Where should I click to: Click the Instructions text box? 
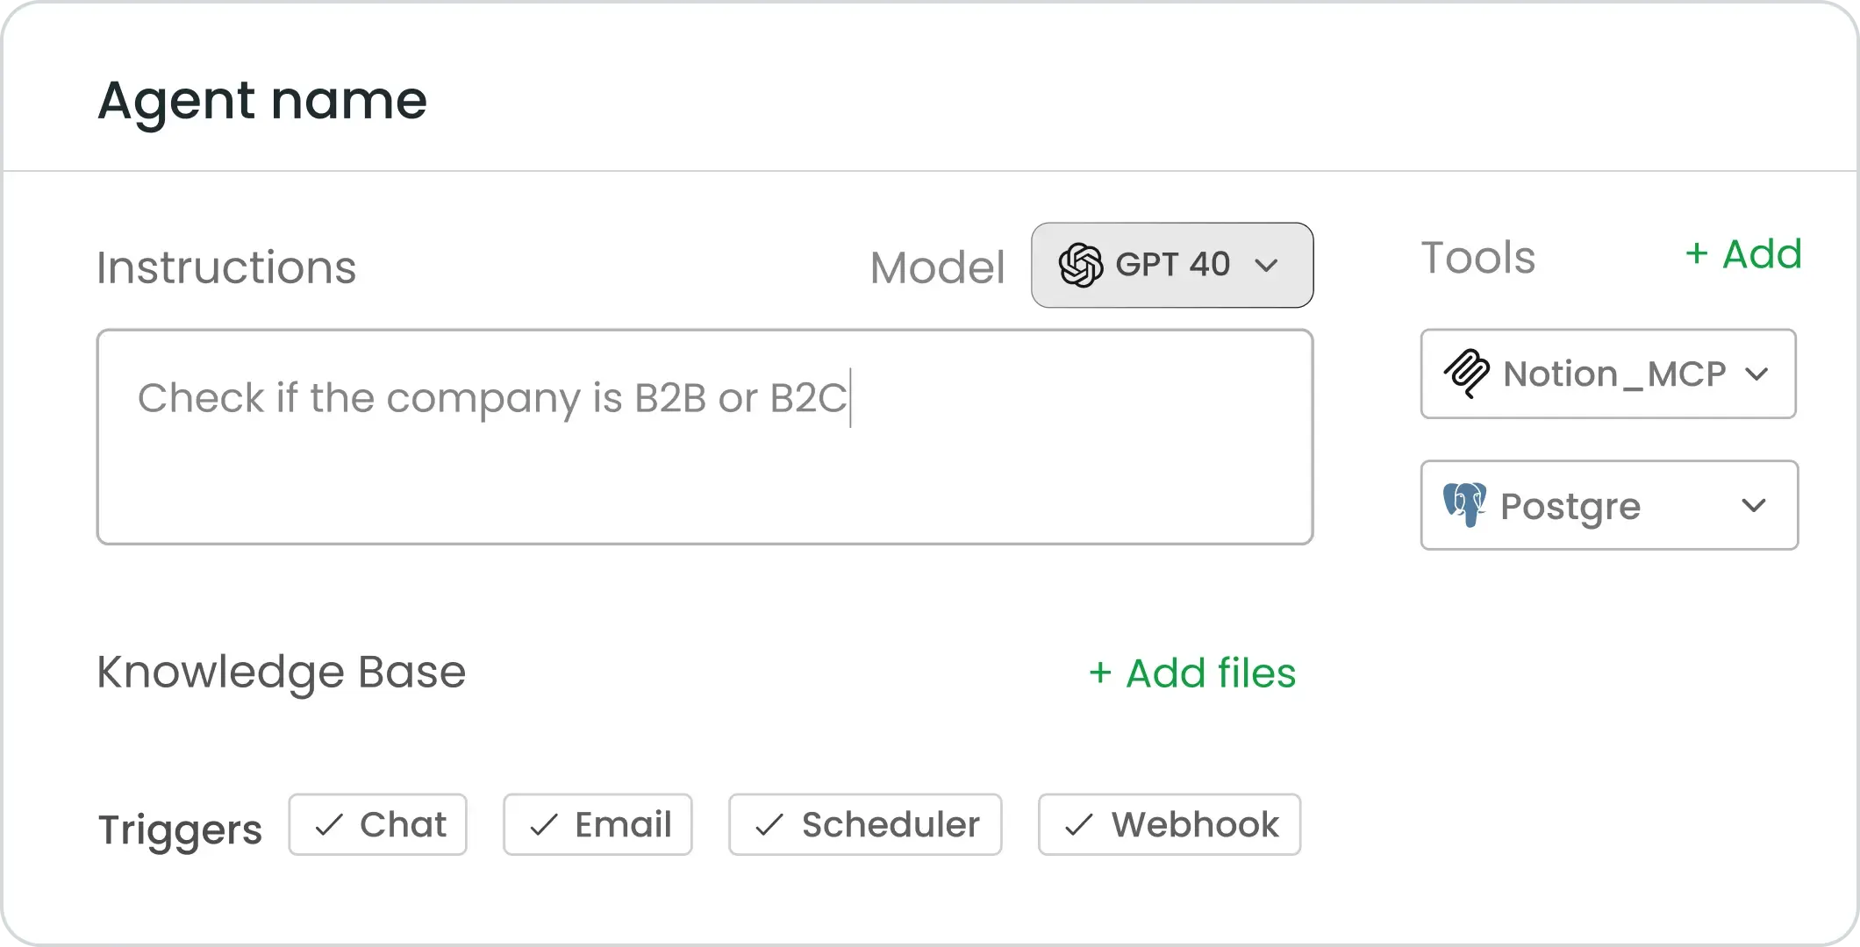click(x=705, y=437)
